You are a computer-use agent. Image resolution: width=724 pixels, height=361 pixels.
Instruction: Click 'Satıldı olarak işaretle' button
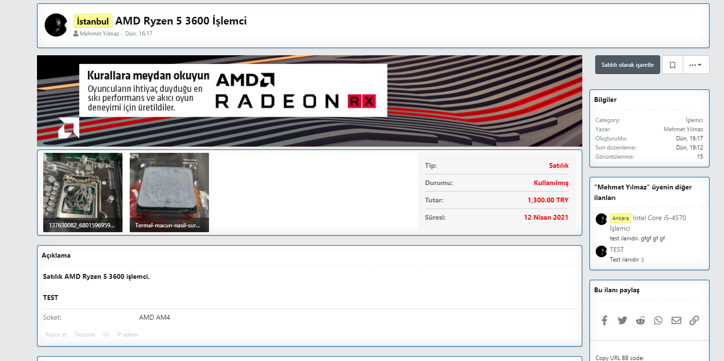tap(627, 65)
